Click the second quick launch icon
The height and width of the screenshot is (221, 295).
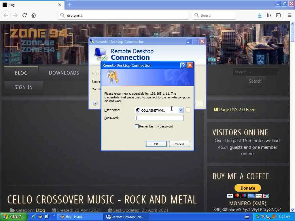40,217
